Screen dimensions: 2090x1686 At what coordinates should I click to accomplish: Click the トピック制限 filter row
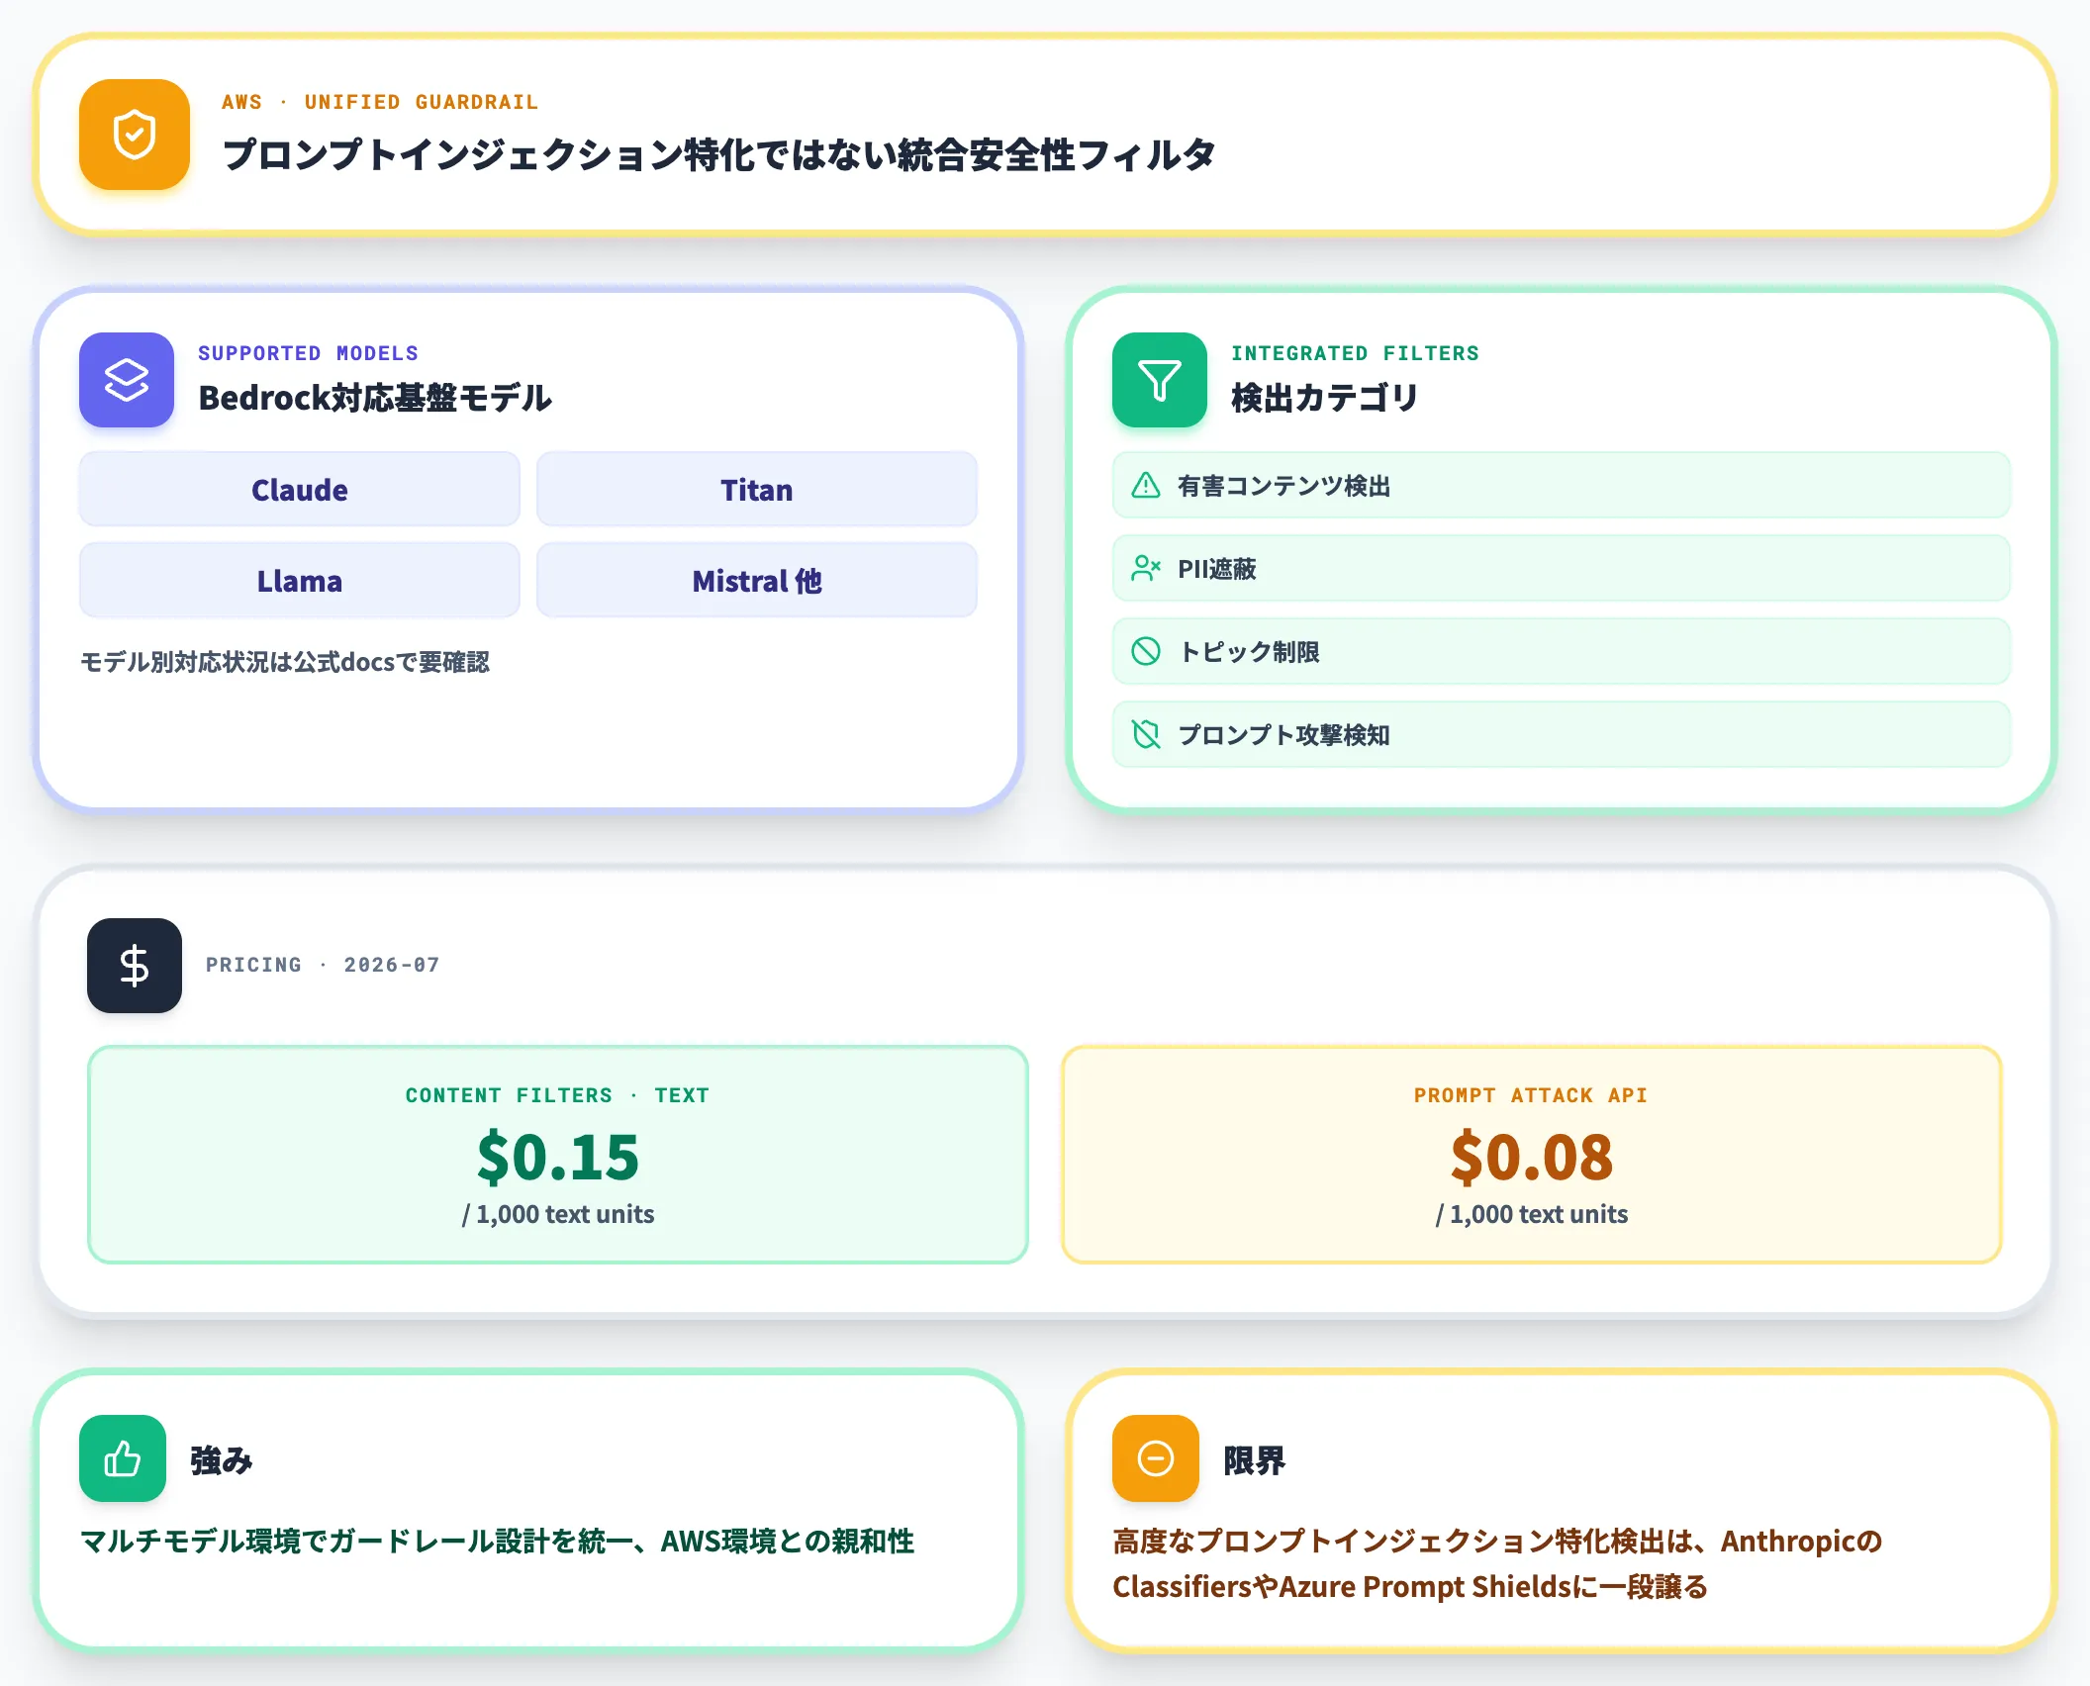[x=1562, y=652]
